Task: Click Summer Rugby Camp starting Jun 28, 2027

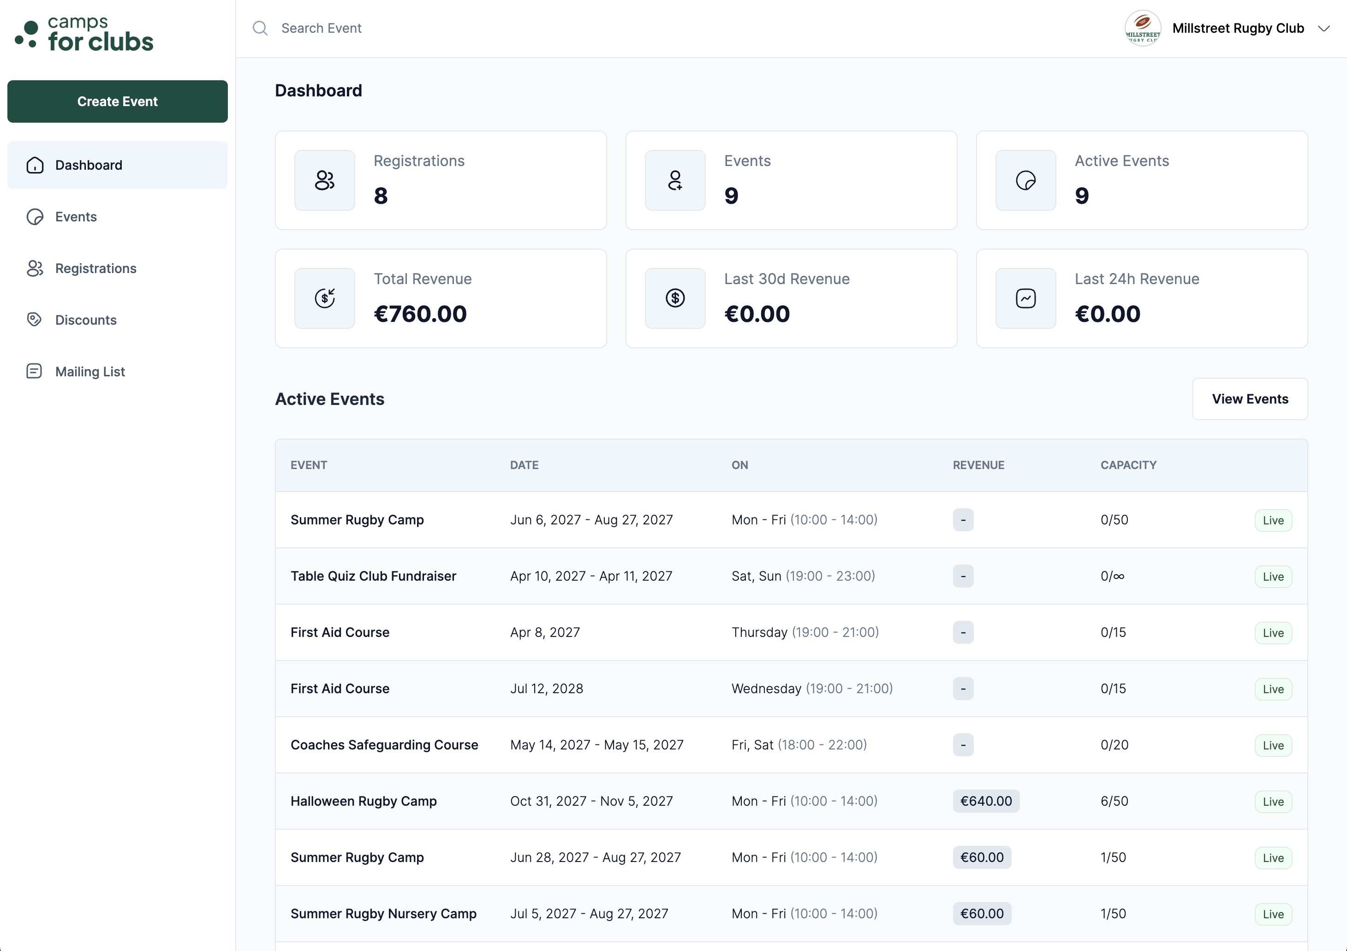Action: (357, 858)
